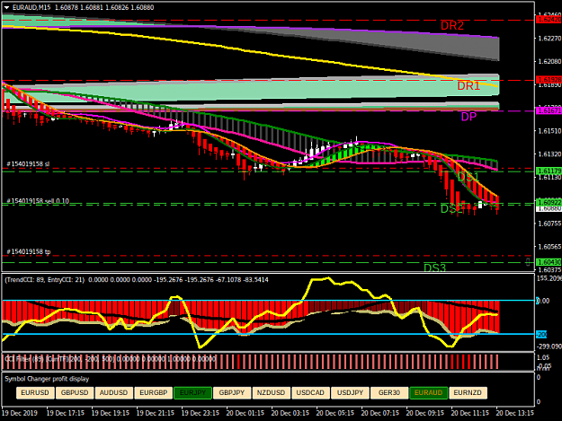Select the highlighted EURJPY symbol button
Image resolution: width=562 pixels, height=421 pixels.
click(x=192, y=392)
